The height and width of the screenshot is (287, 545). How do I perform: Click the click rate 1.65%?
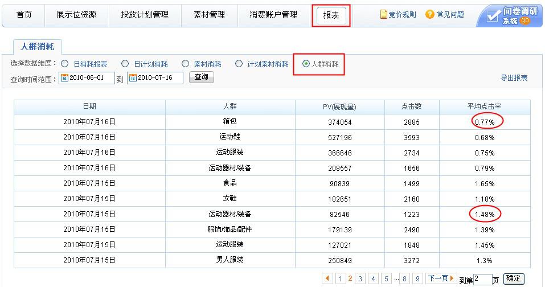485,184
